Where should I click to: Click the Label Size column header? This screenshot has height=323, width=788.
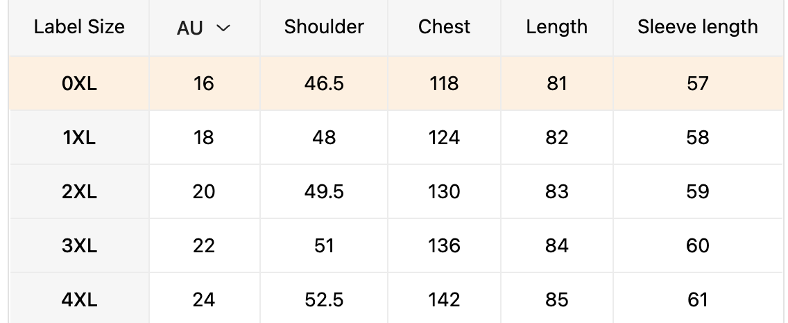[79, 27]
